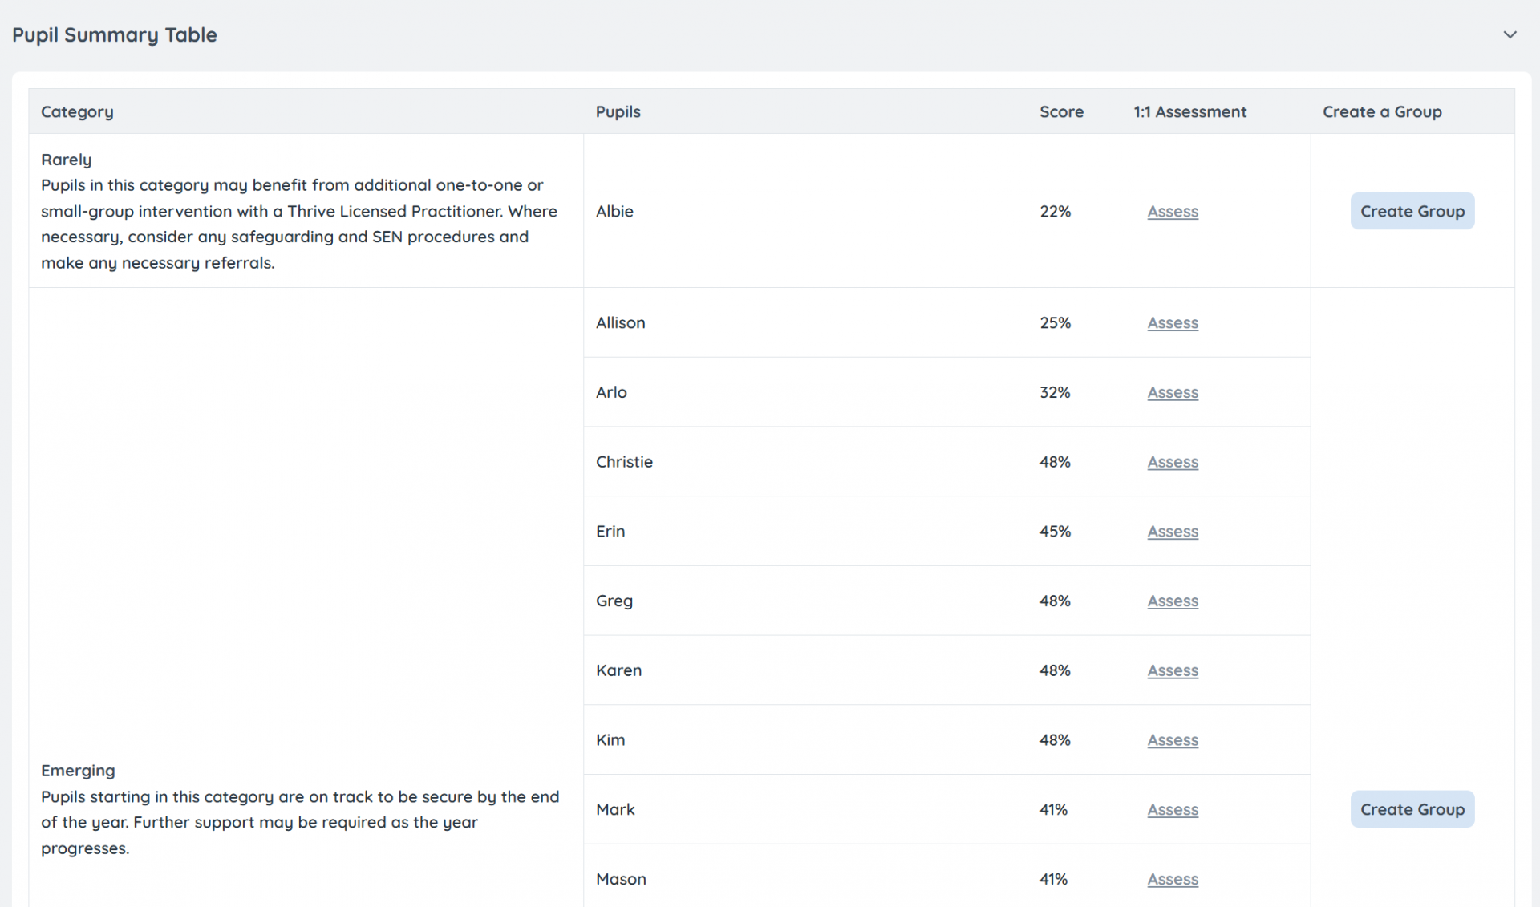Open Assess link for Albie
The height and width of the screenshot is (907, 1540).
click(x=1172, y=211)
